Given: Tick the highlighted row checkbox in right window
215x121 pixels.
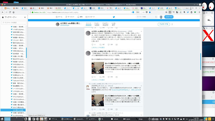Looking at the screenshot, I should coord(214,102).
